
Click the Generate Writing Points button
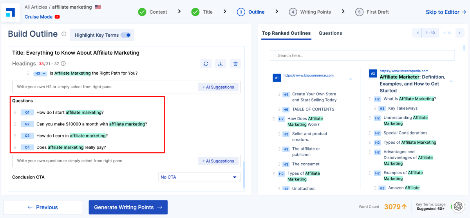click(128, 207)
